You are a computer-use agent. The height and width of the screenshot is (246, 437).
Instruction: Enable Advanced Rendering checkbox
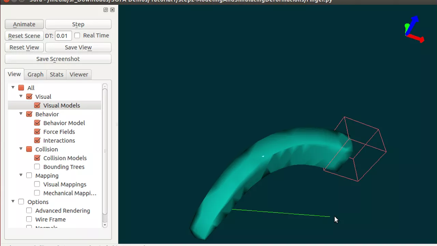point(29,211)
